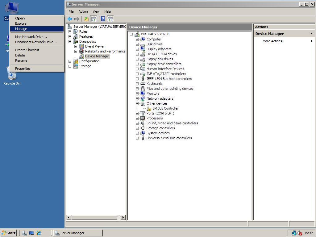Select SM Bus Controller device entry

tap(165, 108)
